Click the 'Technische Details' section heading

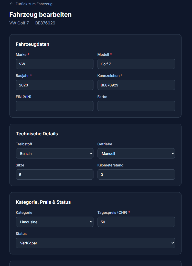point(37,134)
